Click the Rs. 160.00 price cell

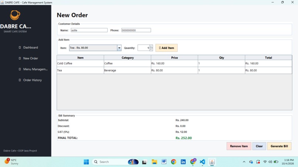tap(175, 63)
